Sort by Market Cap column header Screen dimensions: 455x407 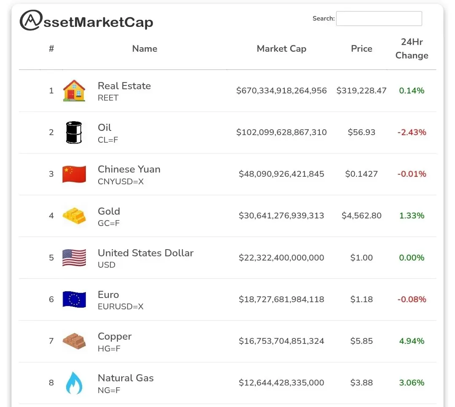click(x=281, y=49)
